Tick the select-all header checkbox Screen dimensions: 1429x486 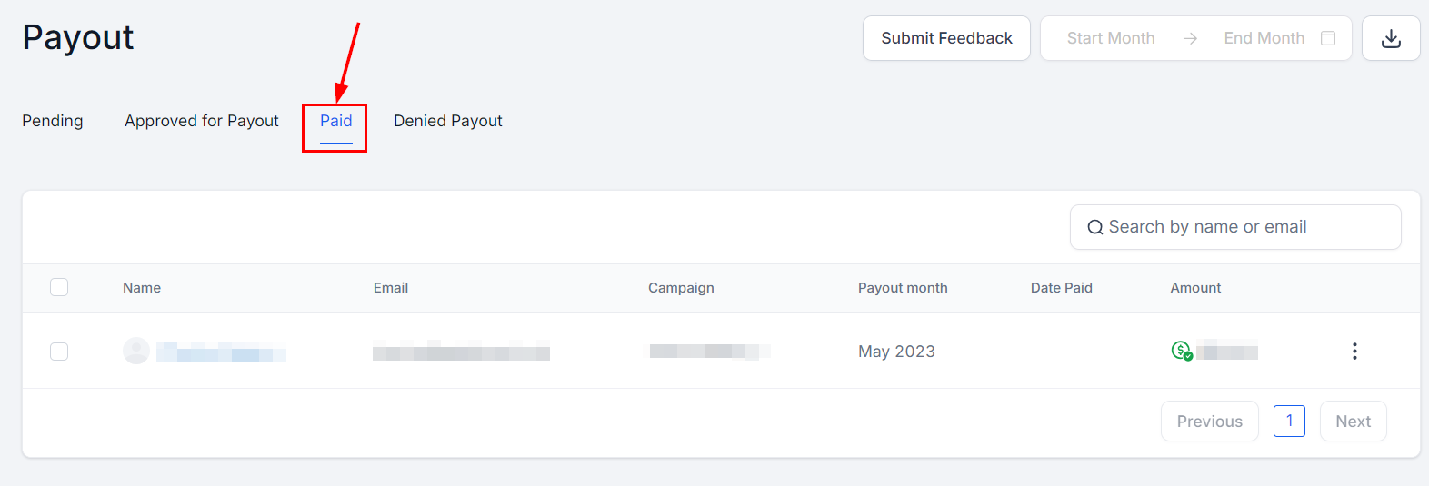click(59, 287)
